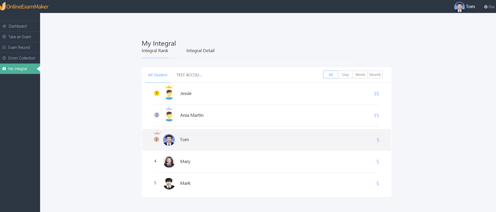The height and width of the screenshot is (212, 496).
Task: Click Mary's score 5
Action: tap(378, 162)
